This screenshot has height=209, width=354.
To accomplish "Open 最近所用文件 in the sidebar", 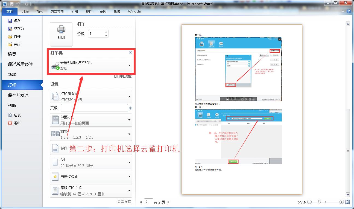I will pyautogui.click(x=20, y=64).
